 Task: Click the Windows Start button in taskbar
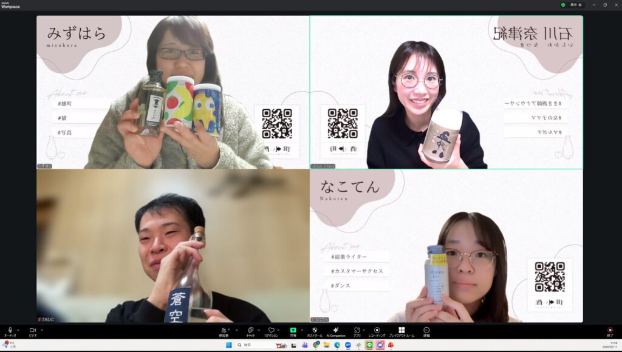click(x=229, y=345)
